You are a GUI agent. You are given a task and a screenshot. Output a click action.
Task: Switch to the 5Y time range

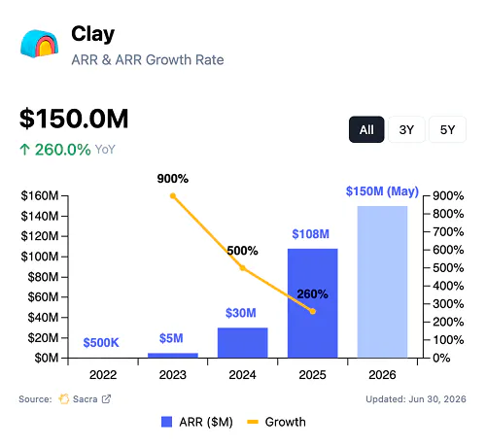click(447, 129)
